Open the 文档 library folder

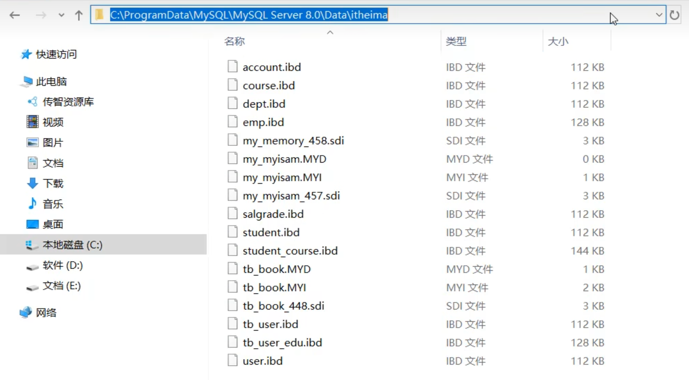click(x=45, y=163)
